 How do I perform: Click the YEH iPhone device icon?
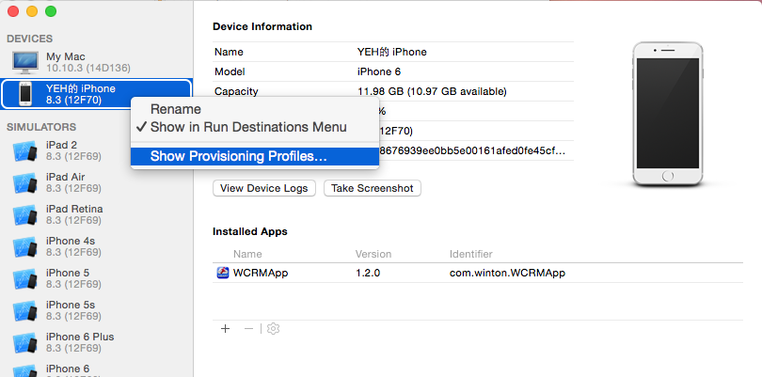[25, 94]
